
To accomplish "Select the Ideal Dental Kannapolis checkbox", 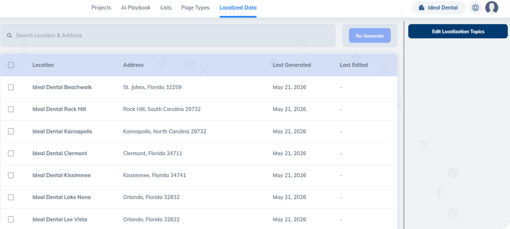I will click(11, 131).
